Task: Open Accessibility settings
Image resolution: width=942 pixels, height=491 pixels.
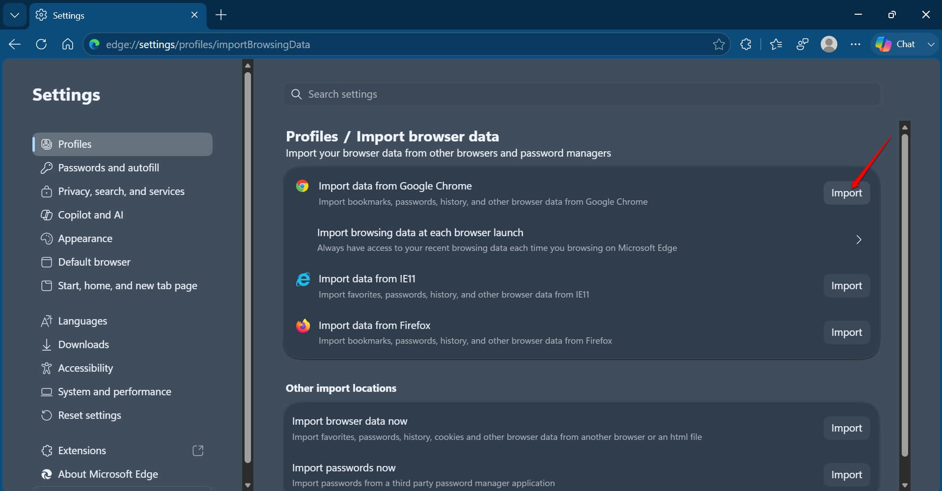Action: pos(122,368)
